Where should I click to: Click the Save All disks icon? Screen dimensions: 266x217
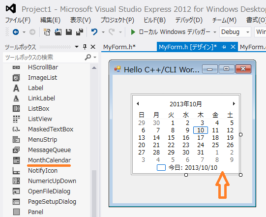[x=79, y=32]
